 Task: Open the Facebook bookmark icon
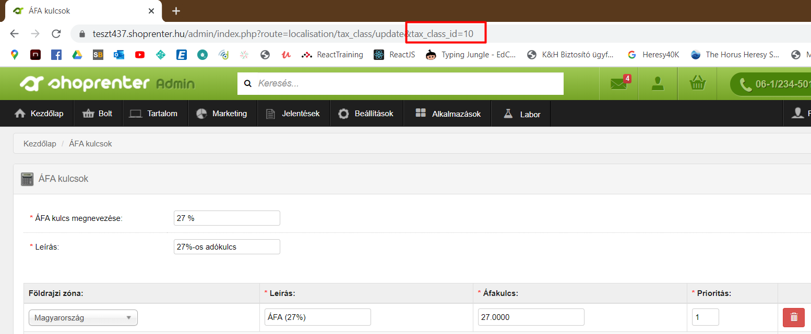coord(56,54)
